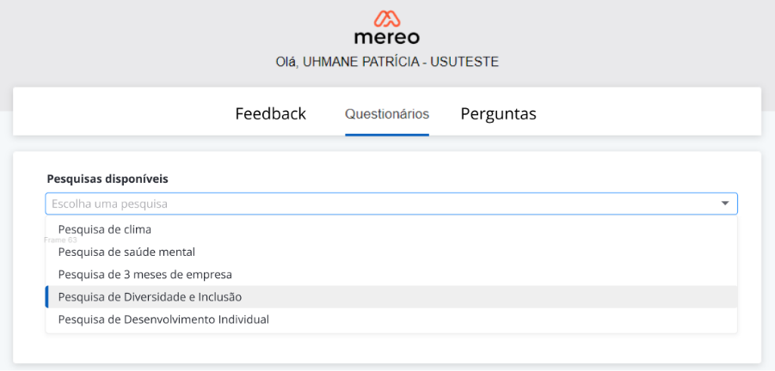Click blue underline beneath Questionários tab
This screenshot has height=371, width=775.
click(x=387, y=134)
